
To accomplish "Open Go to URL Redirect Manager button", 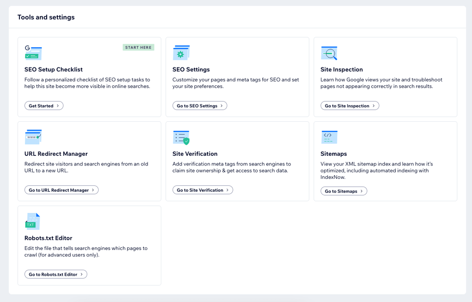I will [x=61, y=190].
